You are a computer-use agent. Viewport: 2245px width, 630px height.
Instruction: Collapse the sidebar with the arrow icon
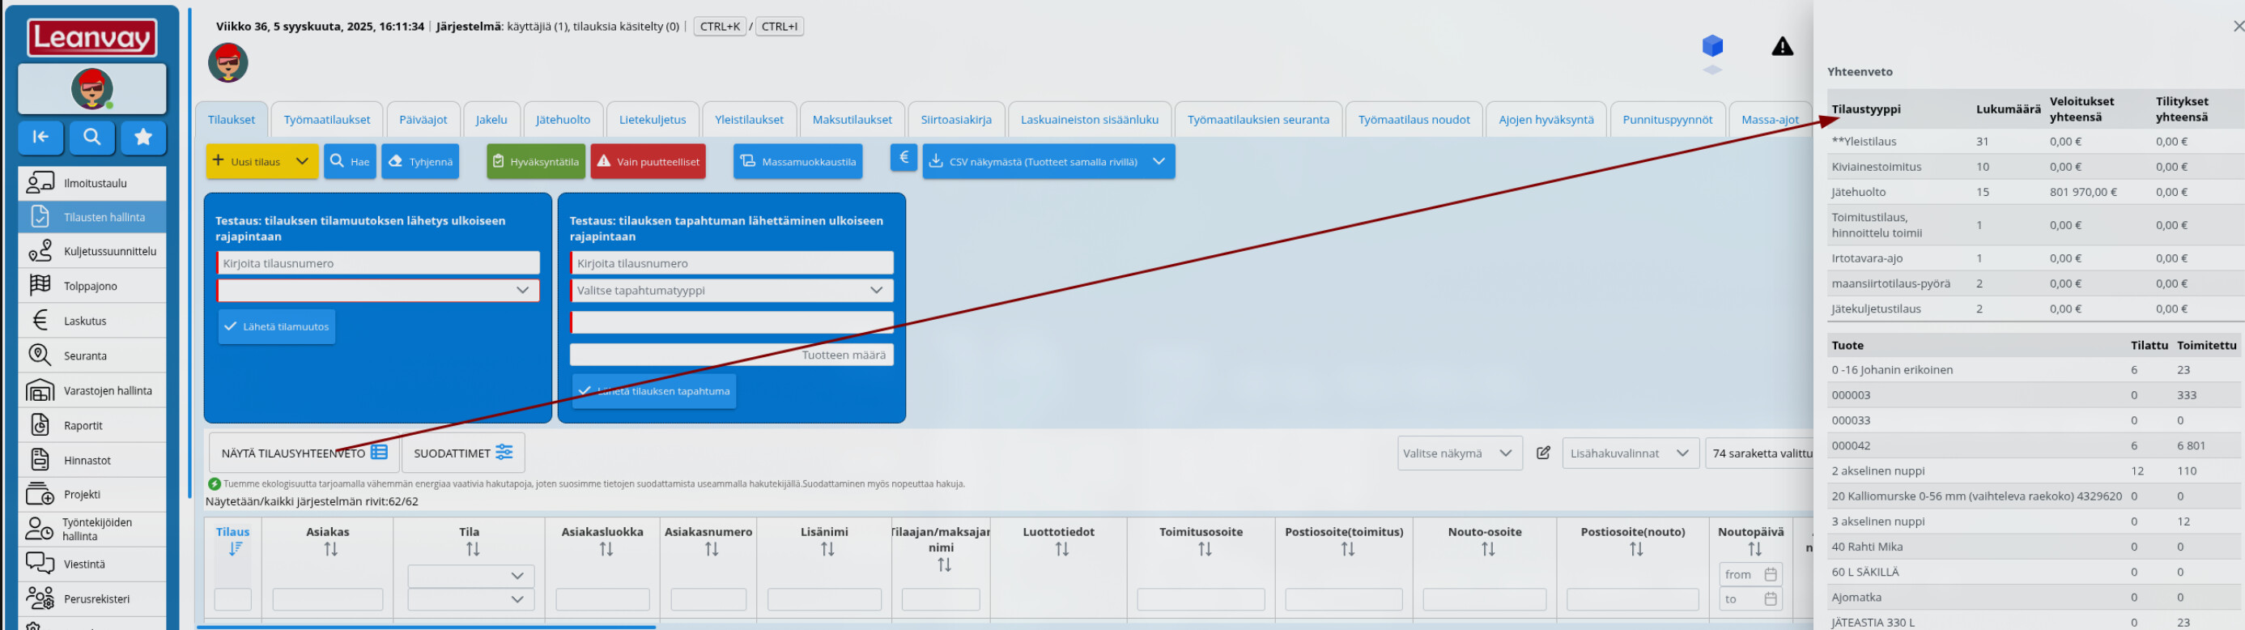40,137
